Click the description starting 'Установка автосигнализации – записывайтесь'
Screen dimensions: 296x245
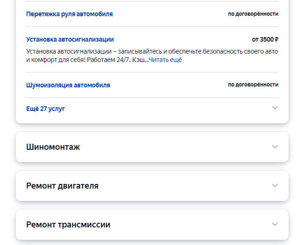point(116,51)
